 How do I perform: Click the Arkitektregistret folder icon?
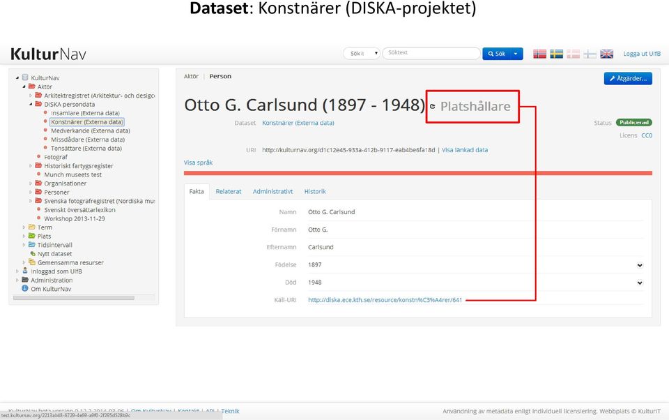coord(39,96)
